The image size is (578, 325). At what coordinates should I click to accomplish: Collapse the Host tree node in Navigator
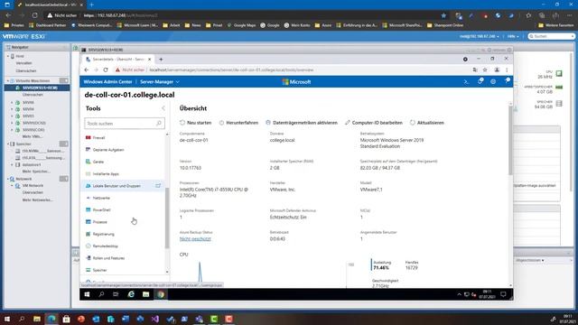(8, 56)
